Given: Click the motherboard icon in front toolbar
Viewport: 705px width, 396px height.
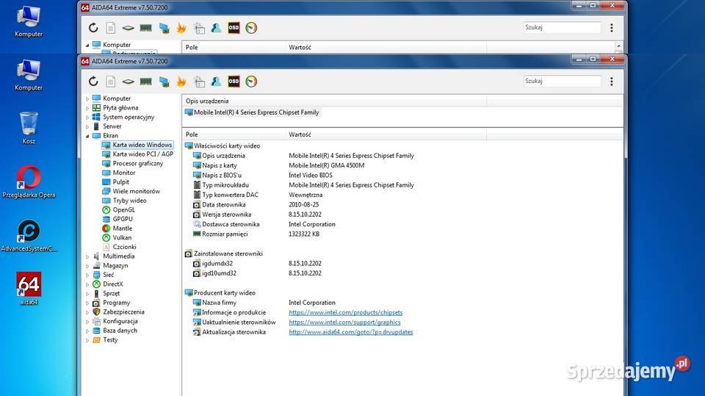Looking at the screenshot, I should tap(128, 82).
